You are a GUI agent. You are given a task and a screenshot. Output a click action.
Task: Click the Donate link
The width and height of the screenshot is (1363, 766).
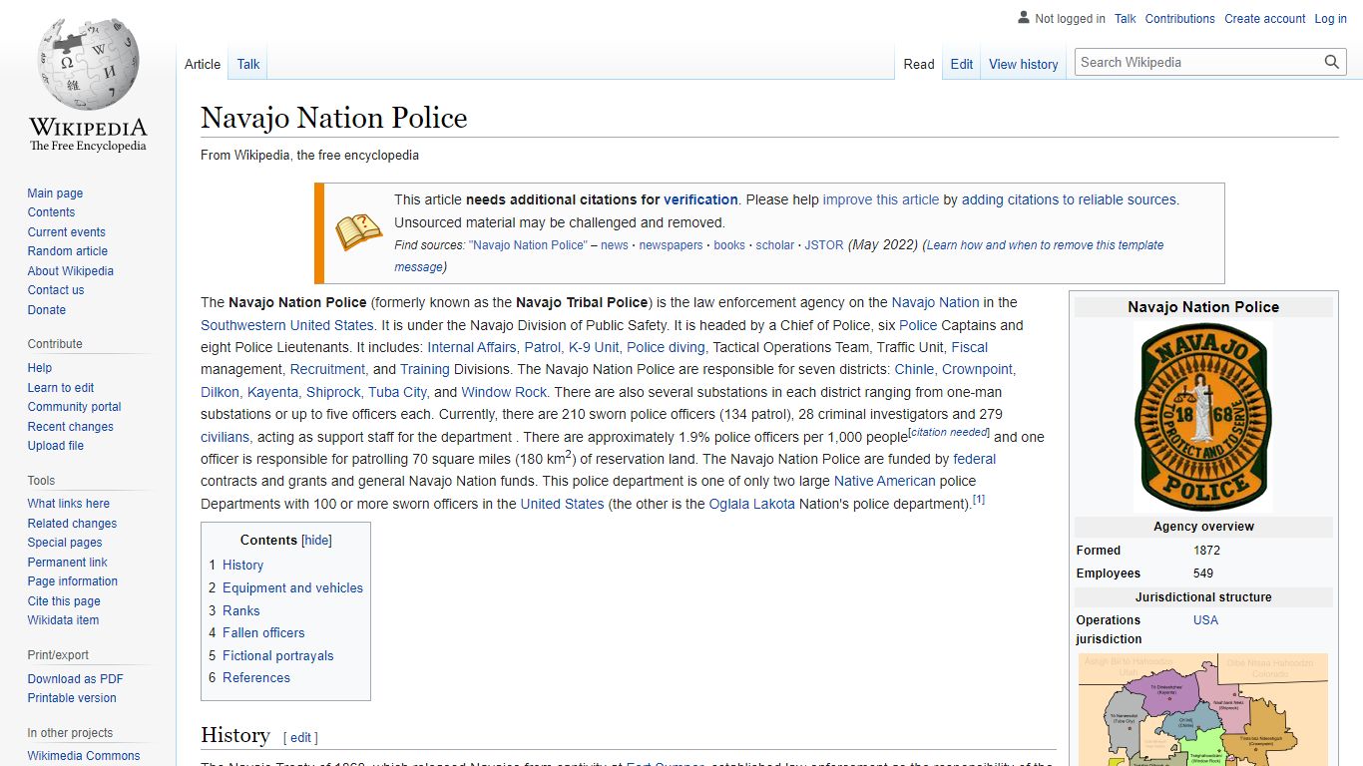(x=47, y=310)
